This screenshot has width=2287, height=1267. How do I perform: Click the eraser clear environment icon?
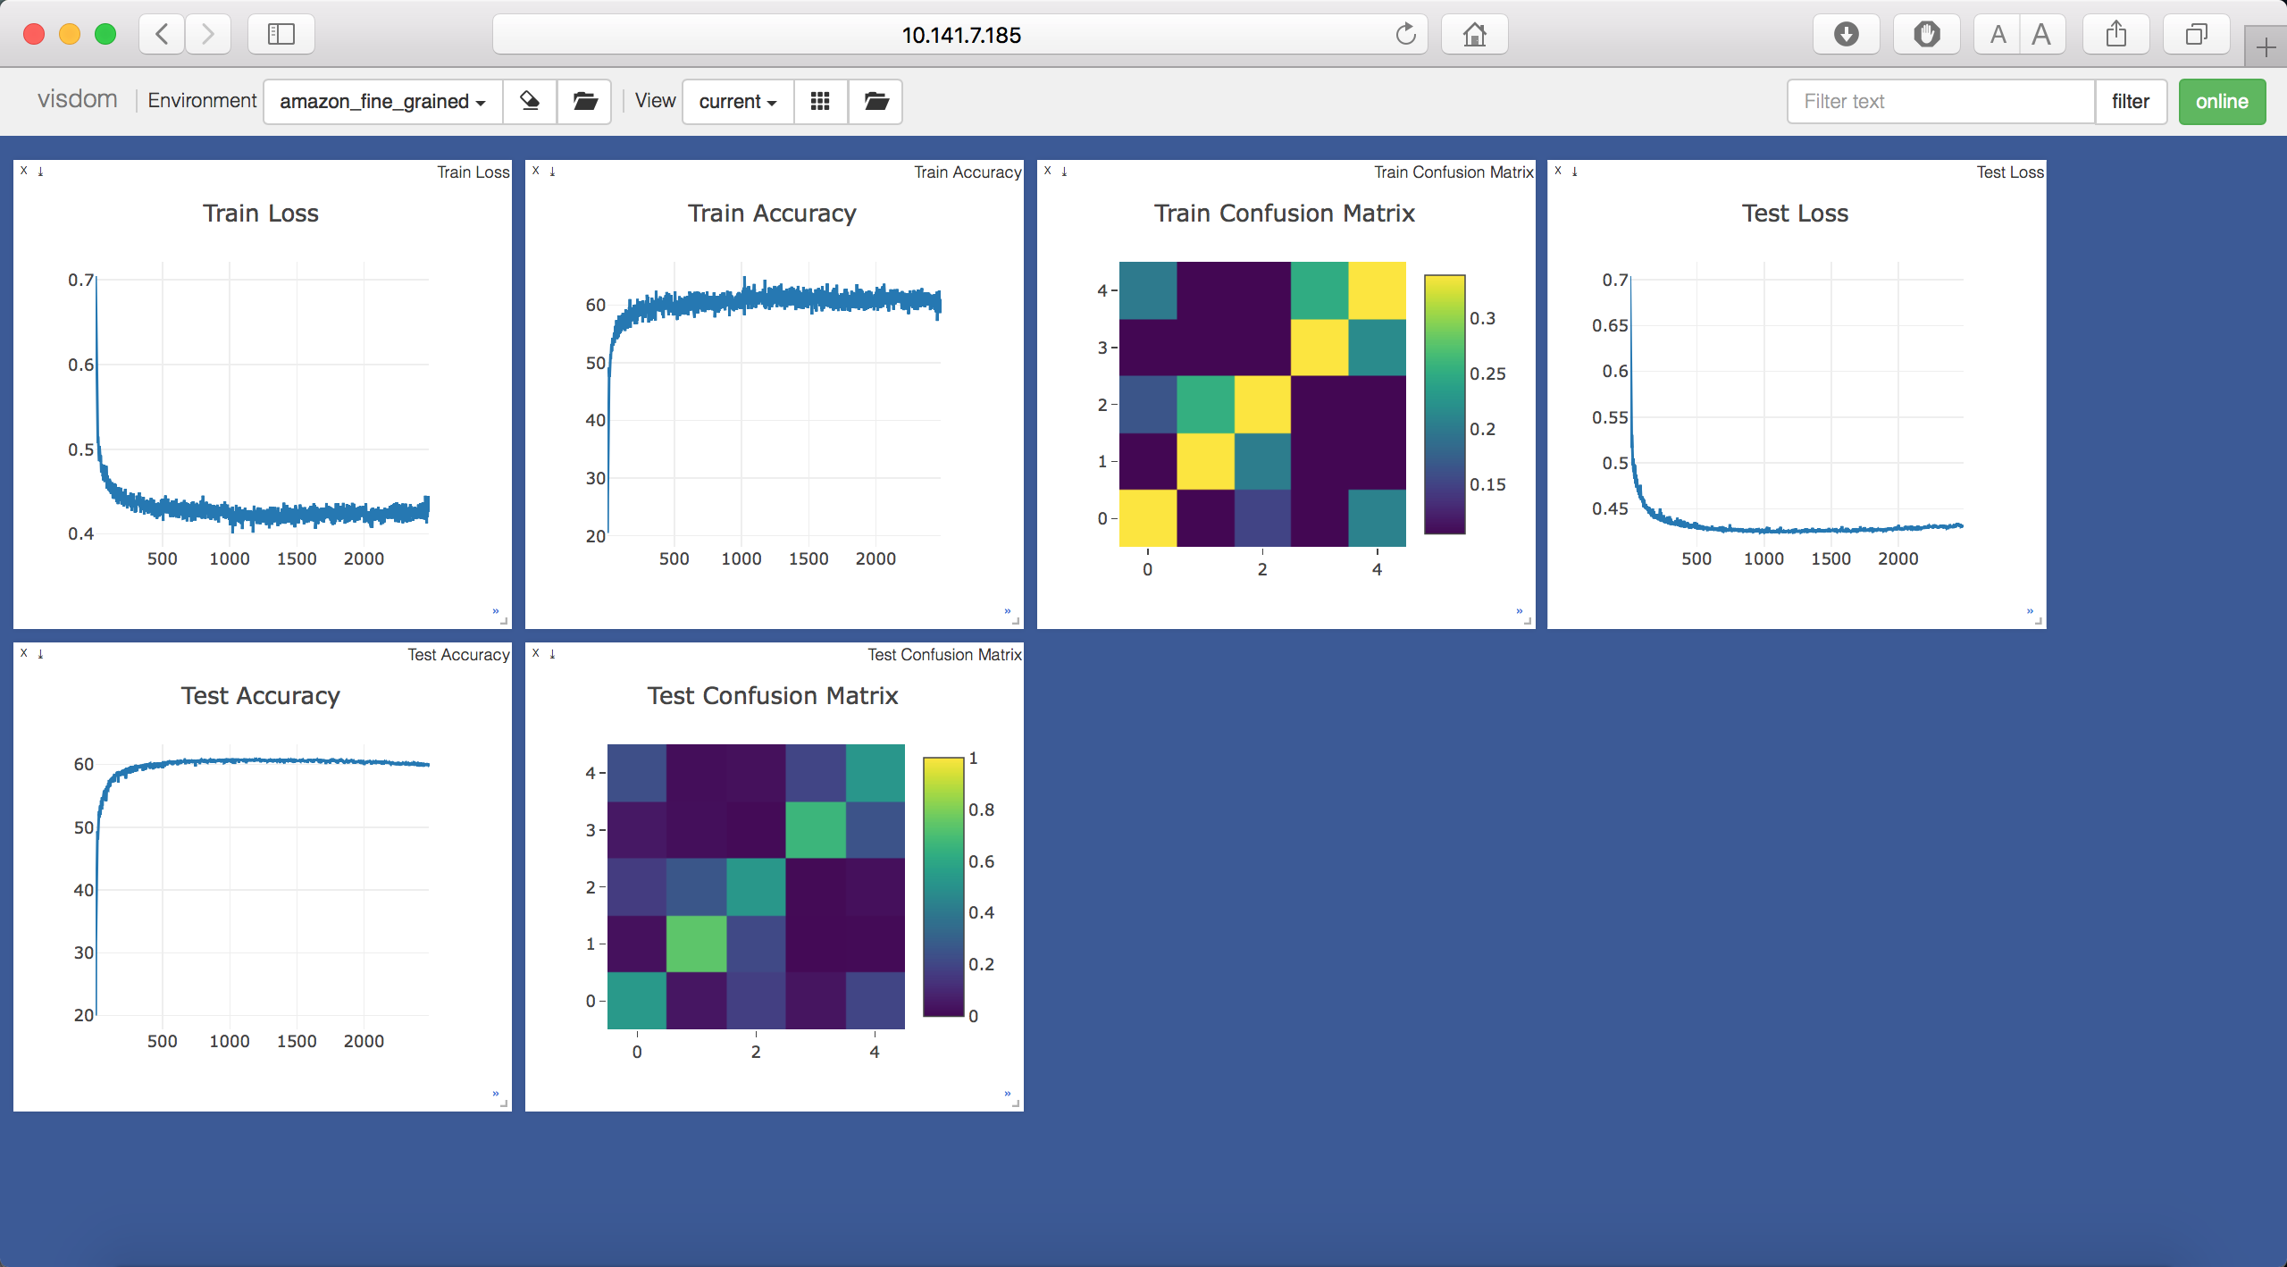[530, 101]
